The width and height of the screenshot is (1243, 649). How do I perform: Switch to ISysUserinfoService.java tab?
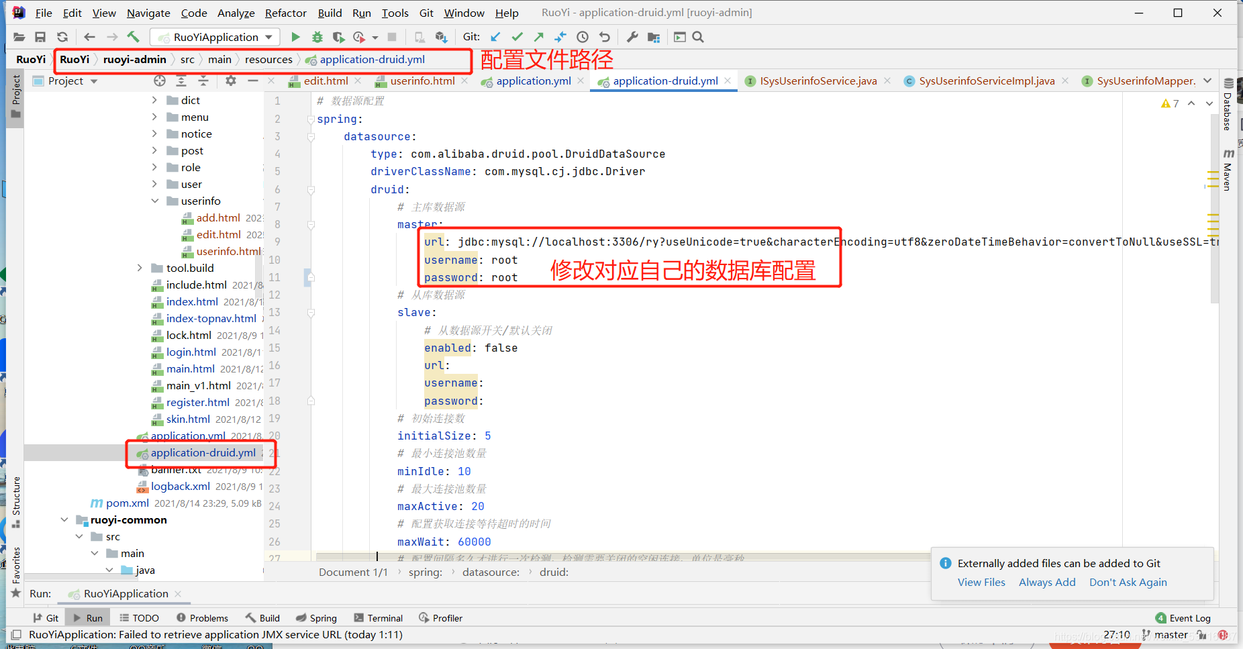818,81
